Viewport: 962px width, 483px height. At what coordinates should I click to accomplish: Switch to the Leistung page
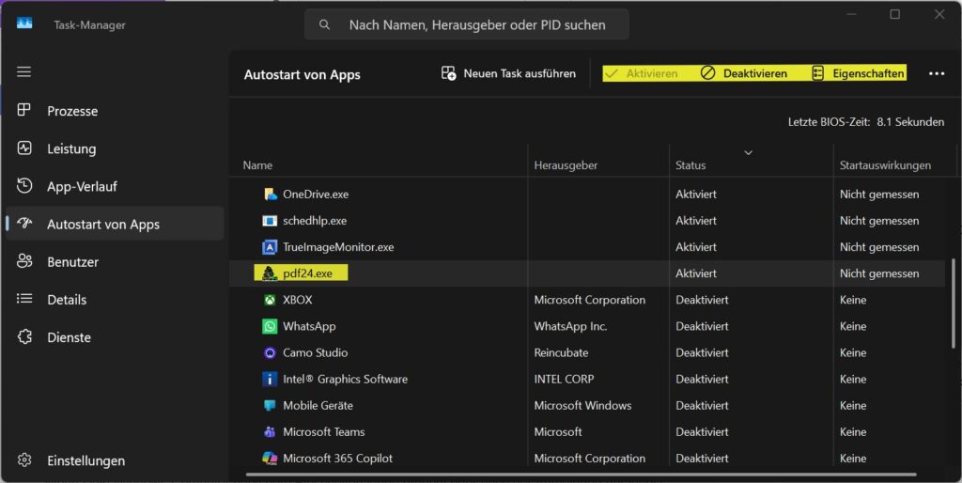click(x=116, y=148)
